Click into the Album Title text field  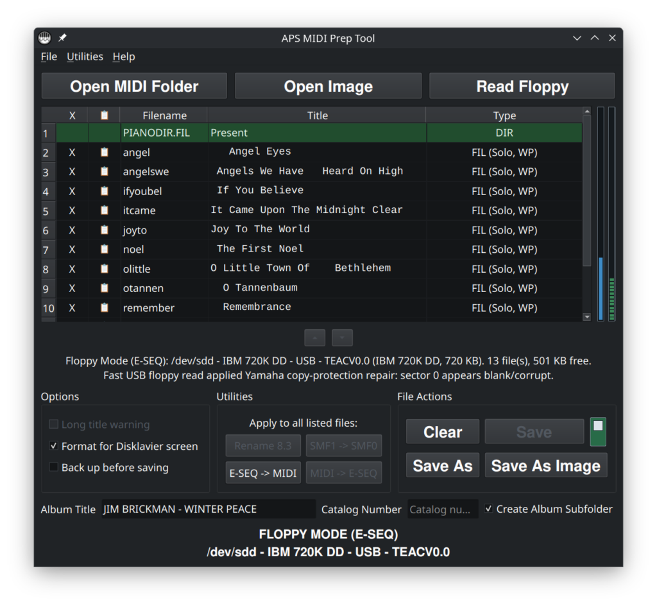(209, 509)
